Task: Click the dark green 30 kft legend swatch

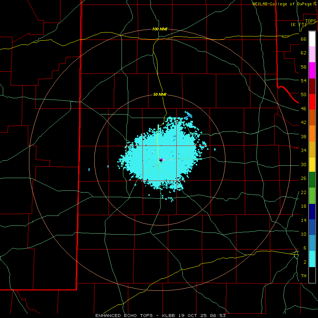Action: 312,180
